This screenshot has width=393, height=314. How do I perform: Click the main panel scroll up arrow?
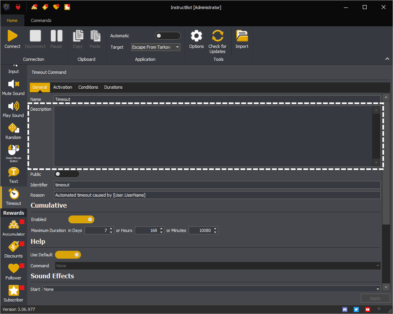[x=386, y=97]
